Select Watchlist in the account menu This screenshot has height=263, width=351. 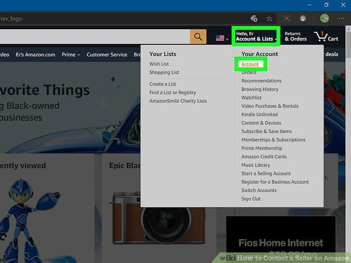click(251, 97)
